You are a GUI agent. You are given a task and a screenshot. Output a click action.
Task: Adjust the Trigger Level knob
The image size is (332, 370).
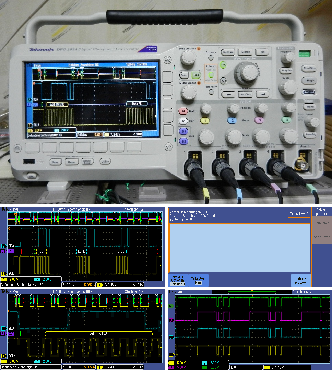(x=312, y=122)
